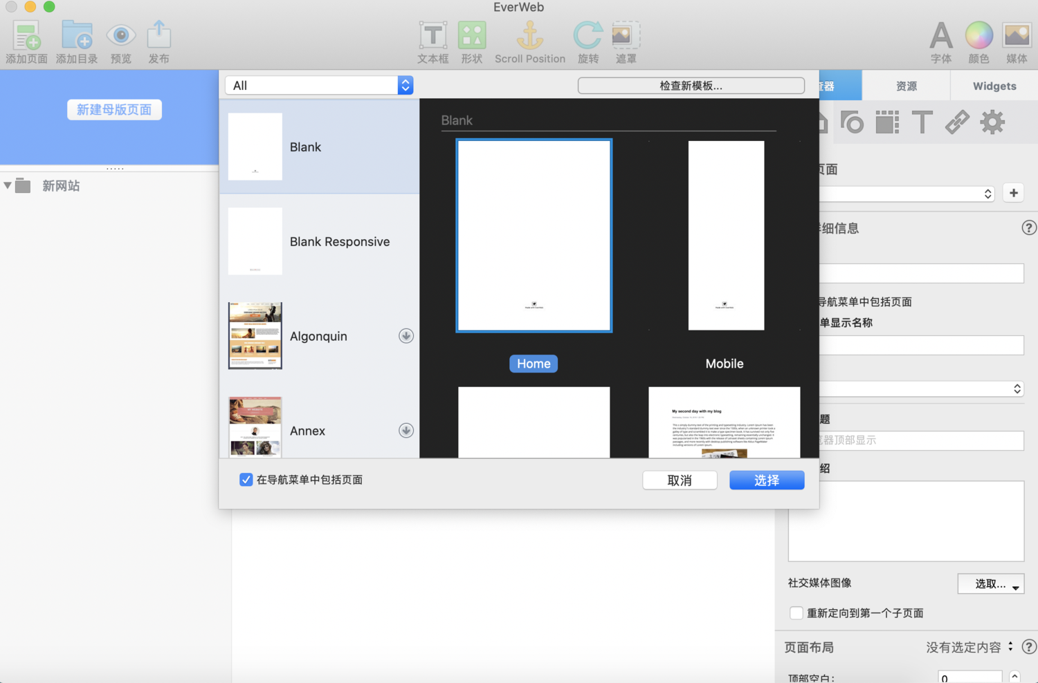1038x683 pixels.
Task: Select the Text Box tool
Action: click(x=433, y=35)
